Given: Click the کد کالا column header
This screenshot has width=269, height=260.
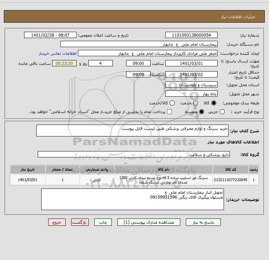Looking at the screenshot, I should coord(231,170).
